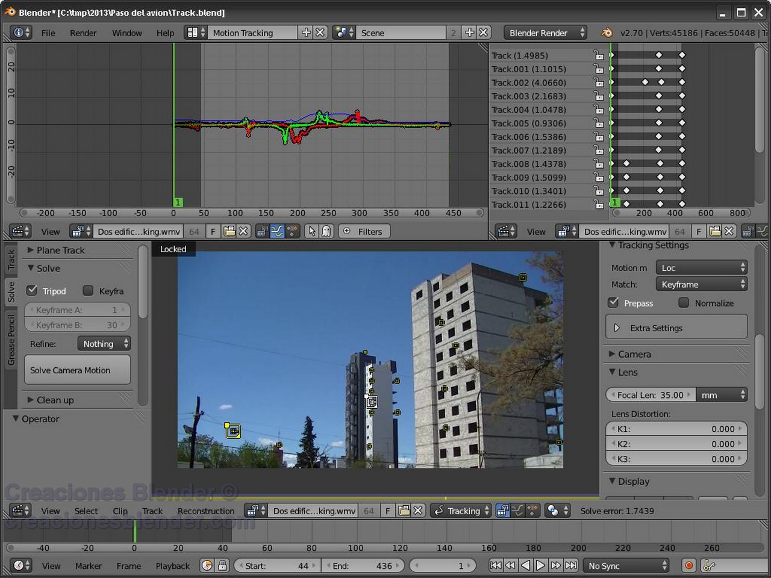
Task: Open the Refine dropdown showing Nothing
Action: click(104, 343)
